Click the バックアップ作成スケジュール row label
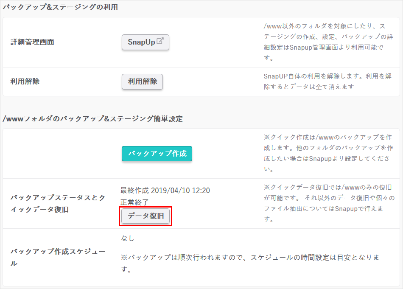The height and width of the screenshot is (289, 403). [x=57, y=257]
